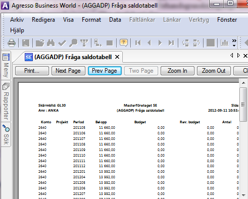Viewport: 248px width, 199px height.
Task: Open the Rapporter side panel
Action: tap(6, 101)
